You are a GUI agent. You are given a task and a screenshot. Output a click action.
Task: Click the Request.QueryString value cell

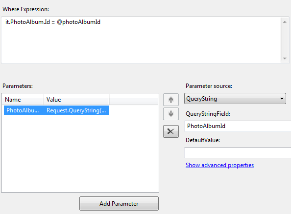pyautogui.click(x=76, y=110)
